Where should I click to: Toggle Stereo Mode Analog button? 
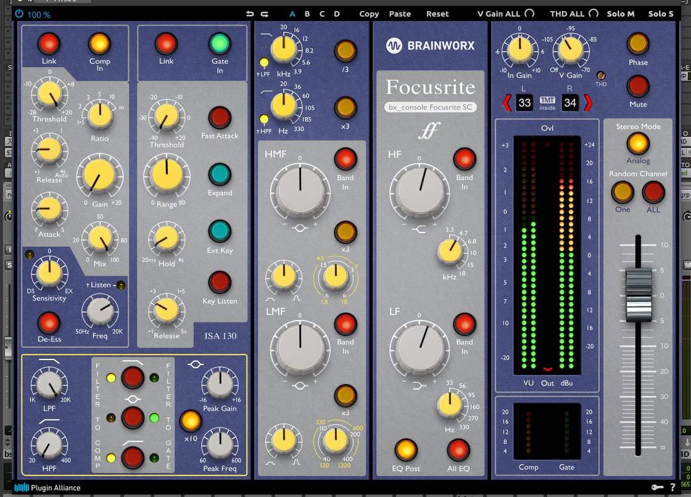(x=638, y=143)
